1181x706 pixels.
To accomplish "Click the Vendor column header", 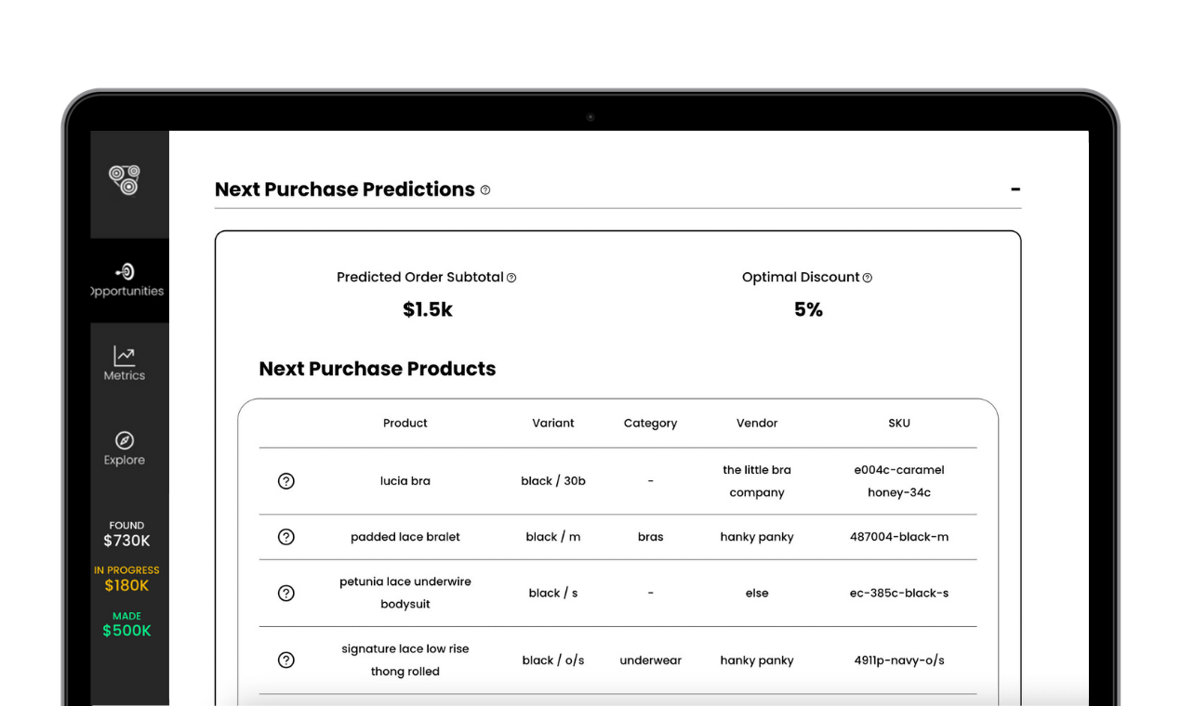I will tap(757, 424).
